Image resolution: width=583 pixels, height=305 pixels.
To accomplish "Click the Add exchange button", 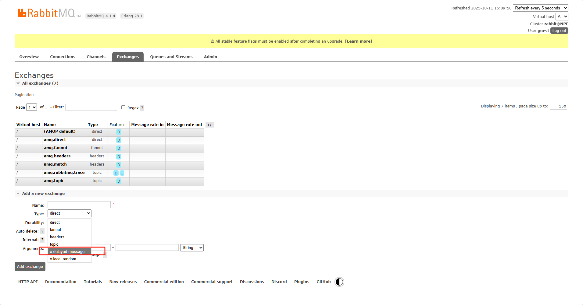I will pyautogui.click(x=30, y=267).
